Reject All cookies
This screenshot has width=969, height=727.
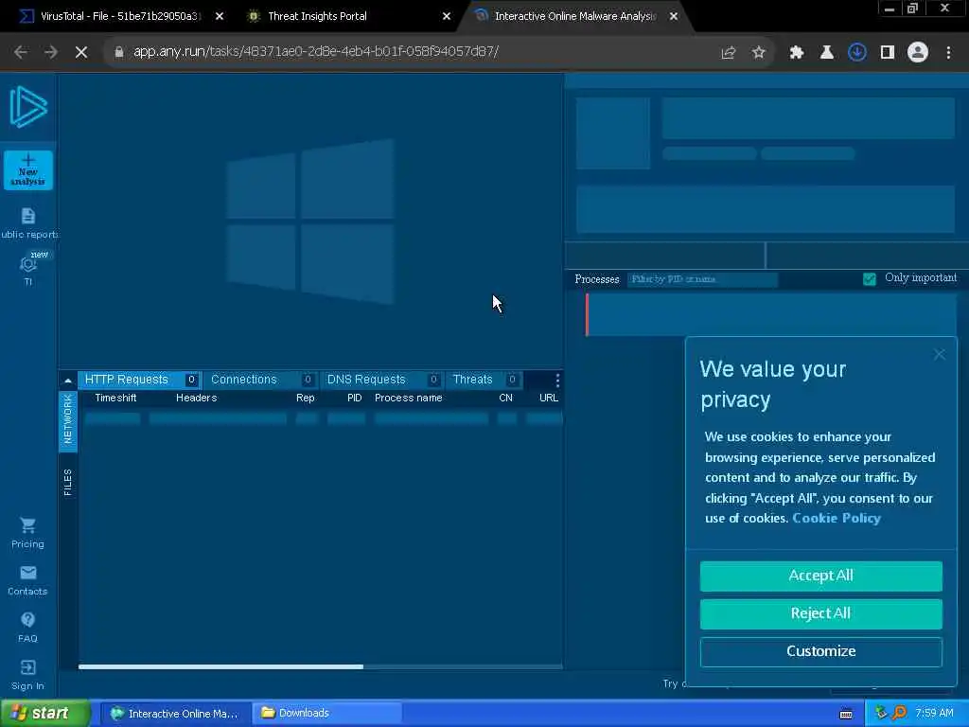point(820,613)
